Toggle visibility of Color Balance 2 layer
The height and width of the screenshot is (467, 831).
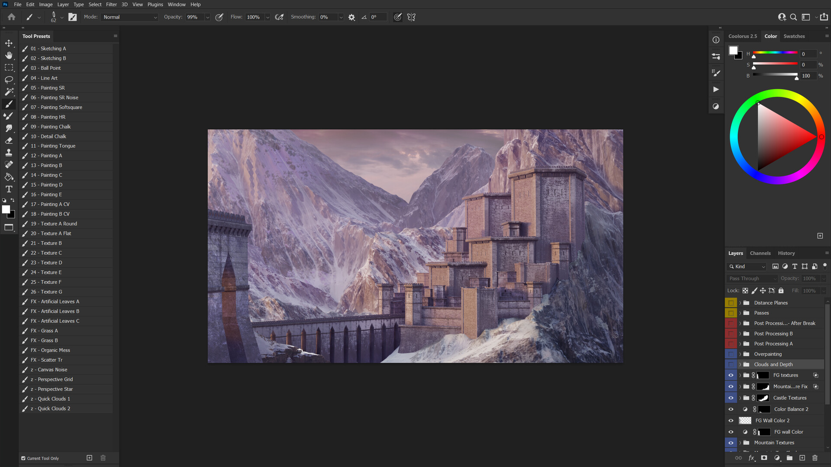(731, 409)
